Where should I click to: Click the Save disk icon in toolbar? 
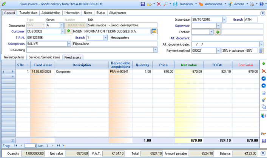coord(143,4)
